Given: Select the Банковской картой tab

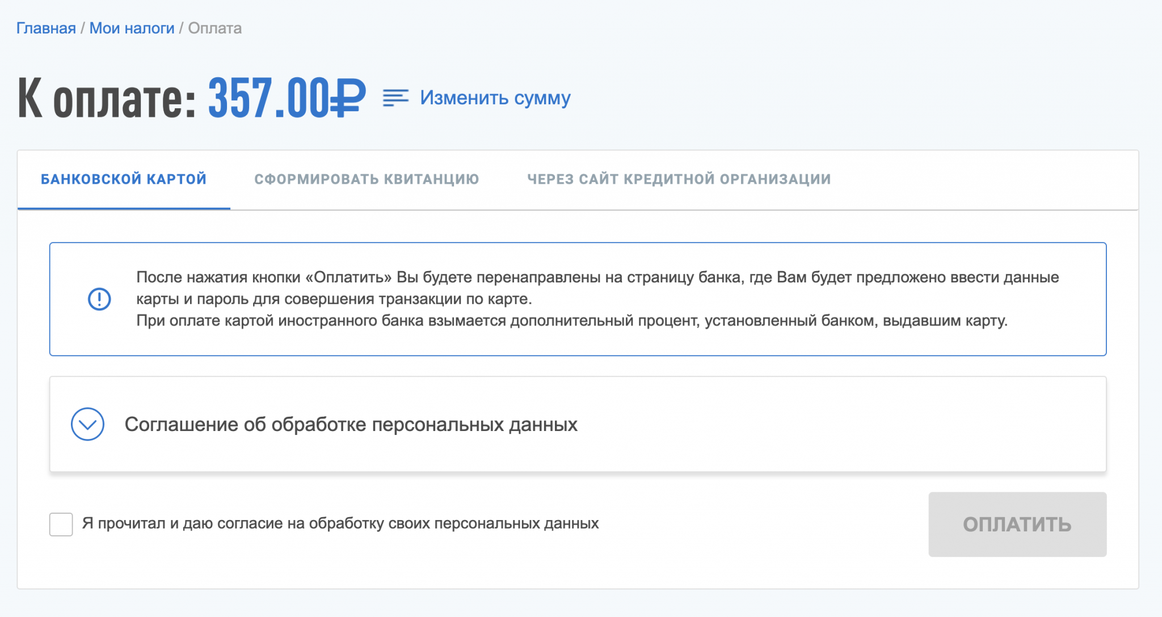Looking at the screenshot, I should (x=124, y=179).
